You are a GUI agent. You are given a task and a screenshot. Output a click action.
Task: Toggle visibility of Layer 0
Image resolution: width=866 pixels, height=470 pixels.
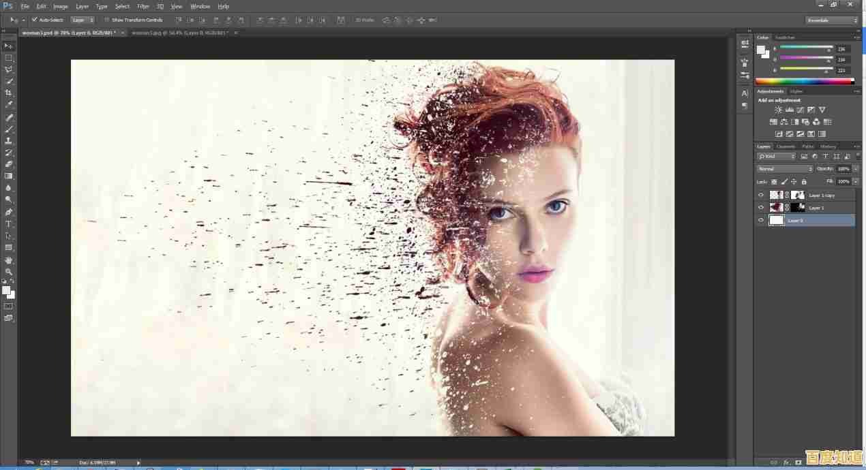coord(761,220)
